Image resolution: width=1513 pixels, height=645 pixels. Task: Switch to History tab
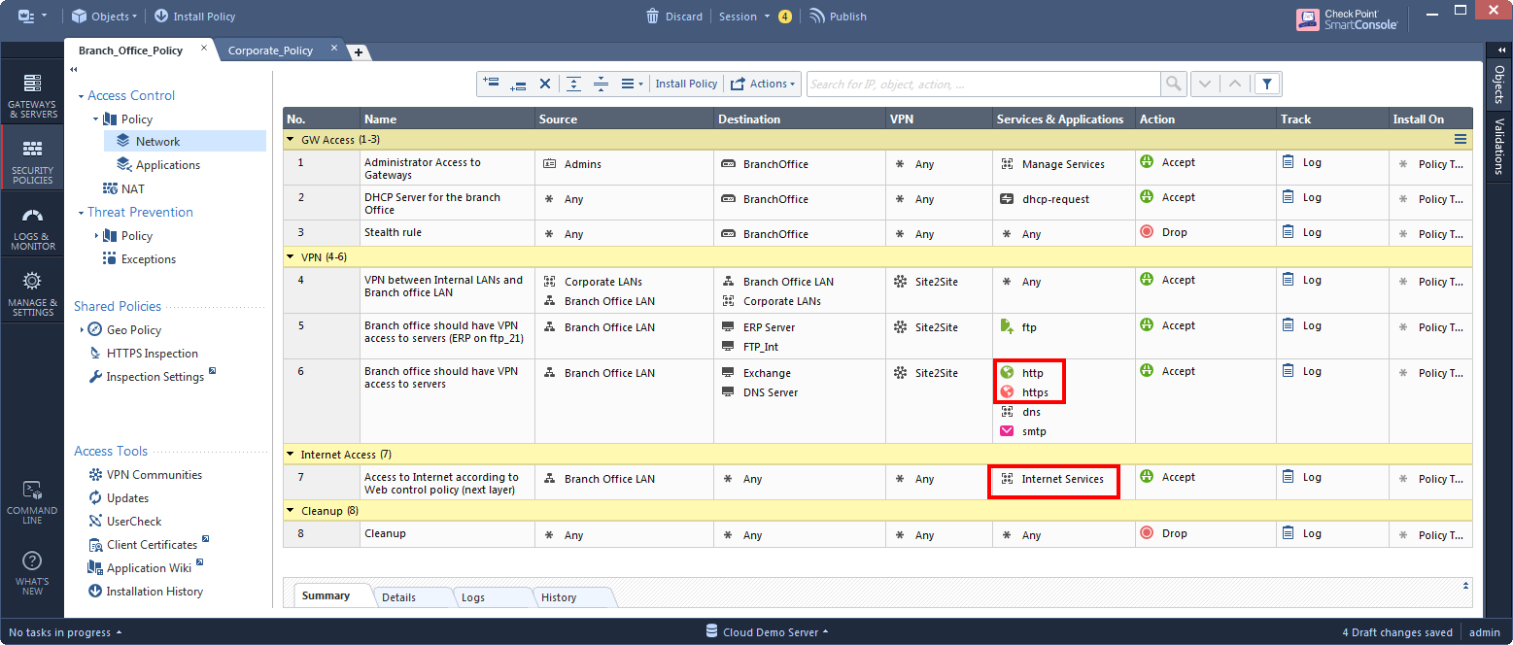pyautogui.click(x=559, y=597)
